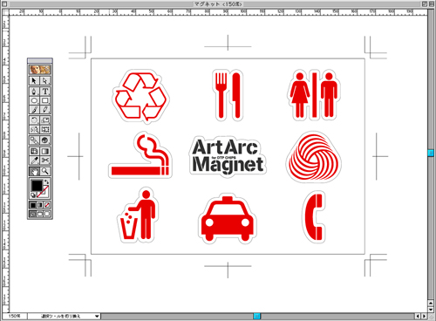The width and height of the screenshot is (436, 321).
Task: Apply solid Color button in toolbox
Action: coord(33,205)
